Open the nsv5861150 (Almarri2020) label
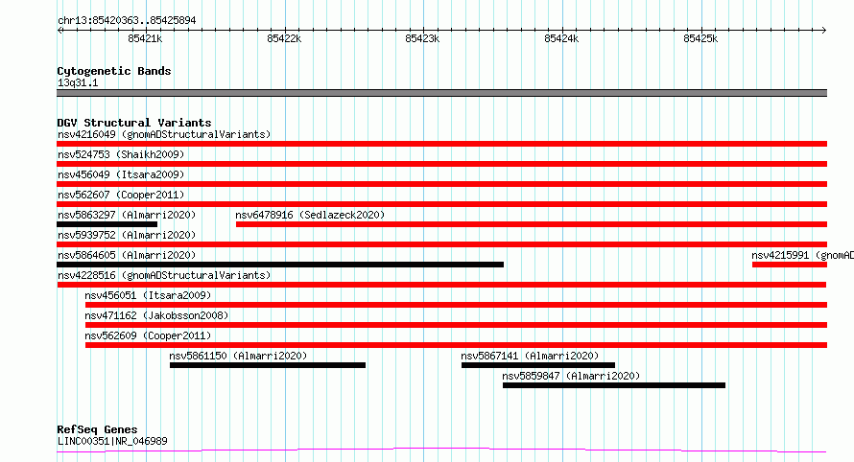The image size is (854, 462). point(238,356)
